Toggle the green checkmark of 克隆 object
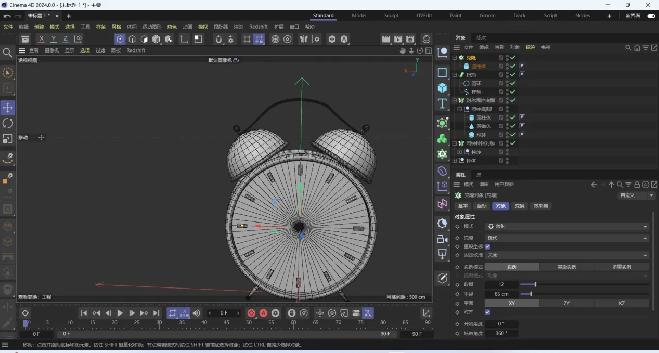This screenshot has width=659, height=353. pyautogui.click(x=513, y=58)
